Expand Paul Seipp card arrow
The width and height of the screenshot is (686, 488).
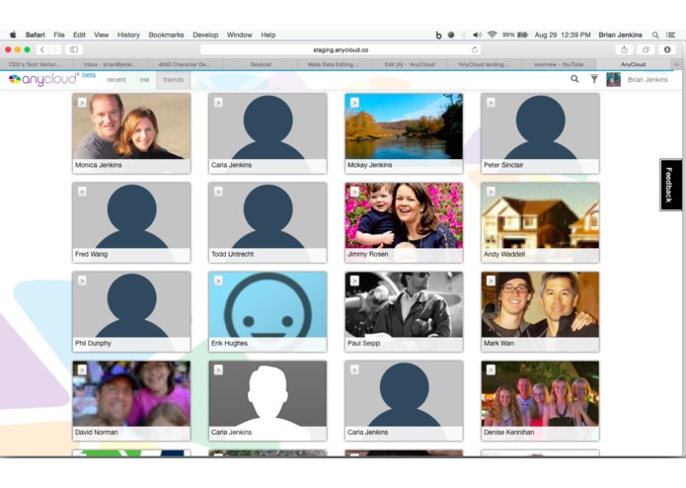tap(354, 281)
